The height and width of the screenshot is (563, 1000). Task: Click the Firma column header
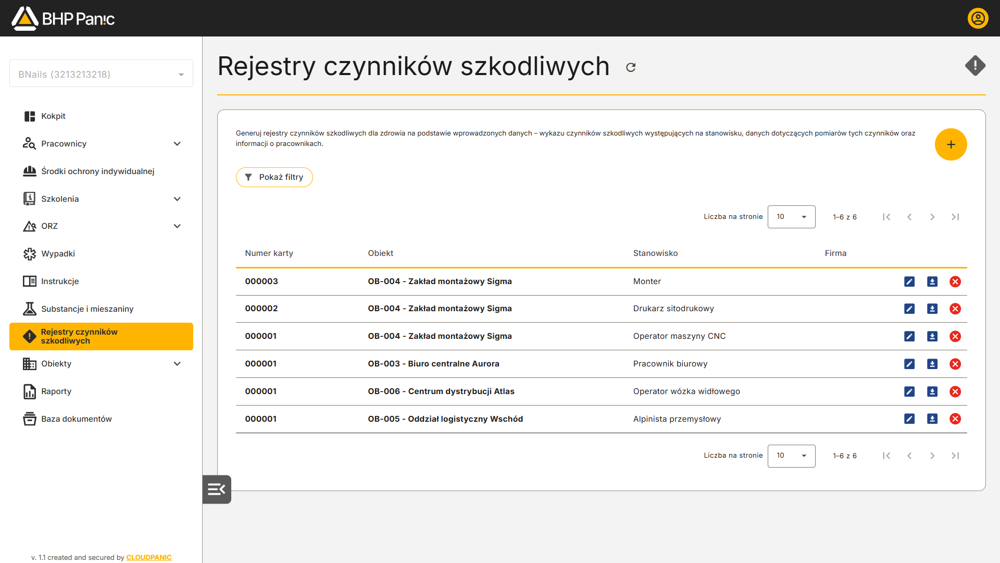click(835, 253)
